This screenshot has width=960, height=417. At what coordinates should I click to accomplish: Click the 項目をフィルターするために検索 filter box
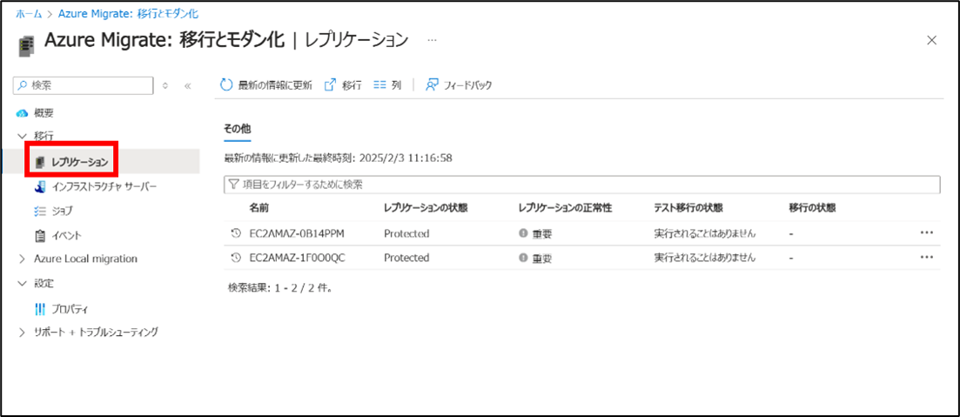click(x=581, y=184)
